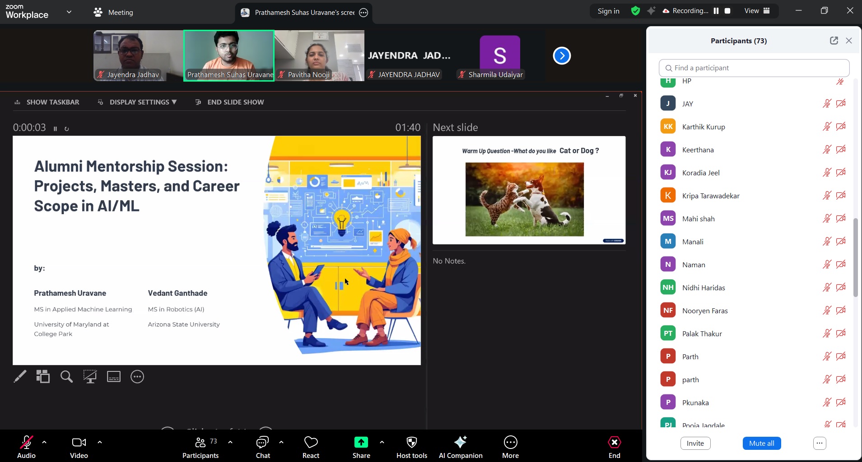The height and width of the screenshot is (462, 862).
Task: Unmute microphone with Audio button
Action: [26, 443]
